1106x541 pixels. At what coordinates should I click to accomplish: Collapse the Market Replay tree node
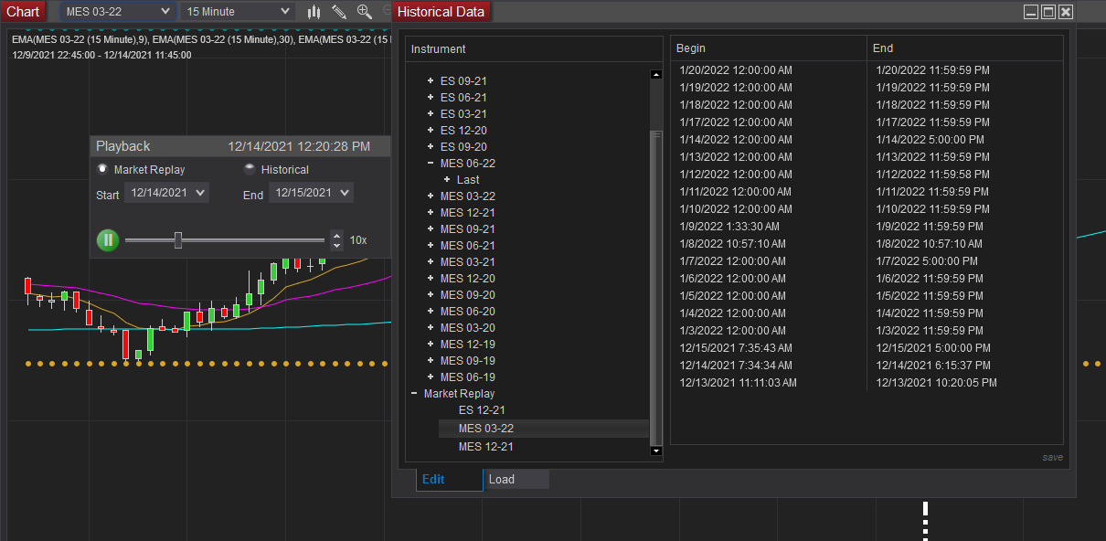tap(414, 394)
